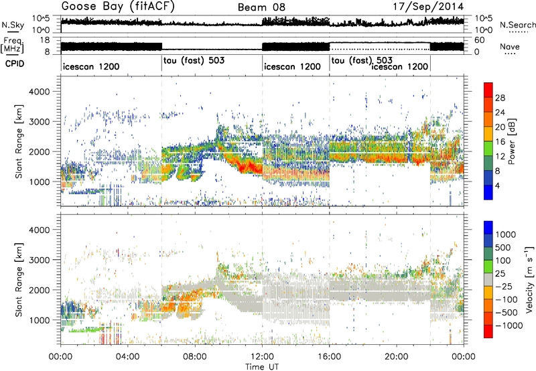Click the "28" Power colorbar tick label
The width and height of the screenshot is (536, 371).
point(500,98)
